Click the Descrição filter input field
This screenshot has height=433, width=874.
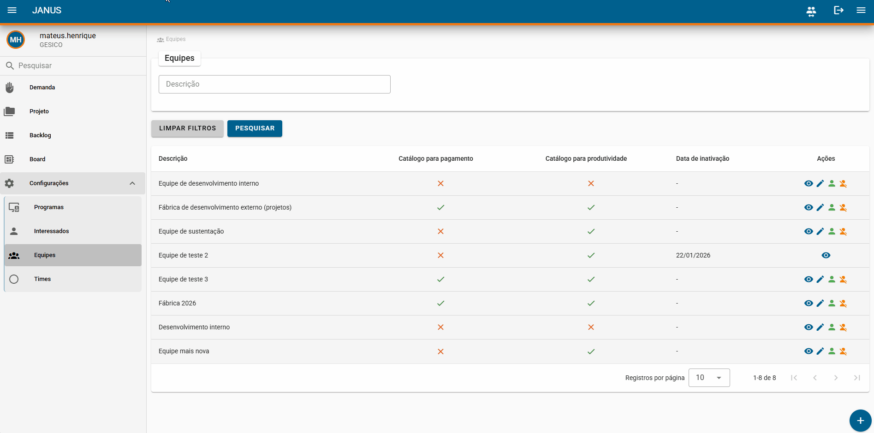pos(274,84)
